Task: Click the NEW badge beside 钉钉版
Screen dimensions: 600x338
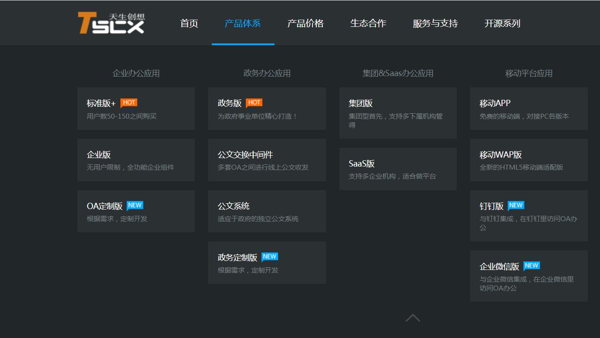Action: click(x=516, y=205)
